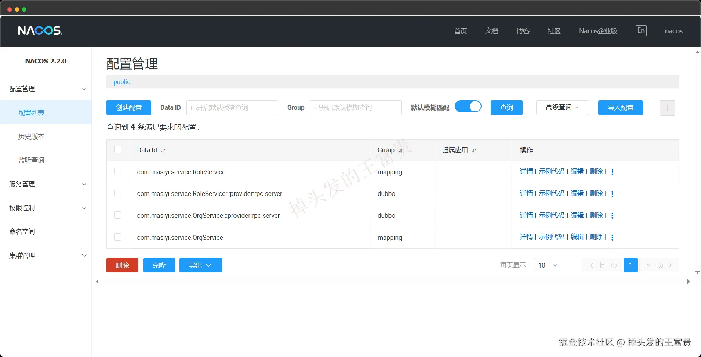Select checkbox for com.masiyi.service.OrgService mapping row

tap(118, 237)
